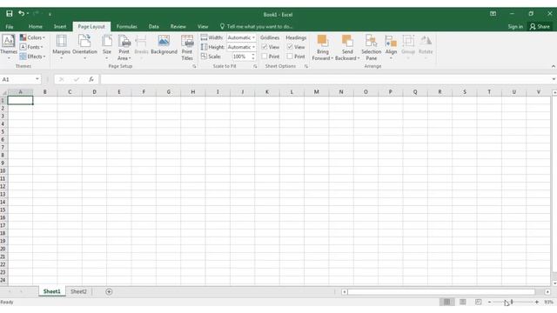Switch to the Review tab
This screenshot has height=313, width=557.
(178, 27)
